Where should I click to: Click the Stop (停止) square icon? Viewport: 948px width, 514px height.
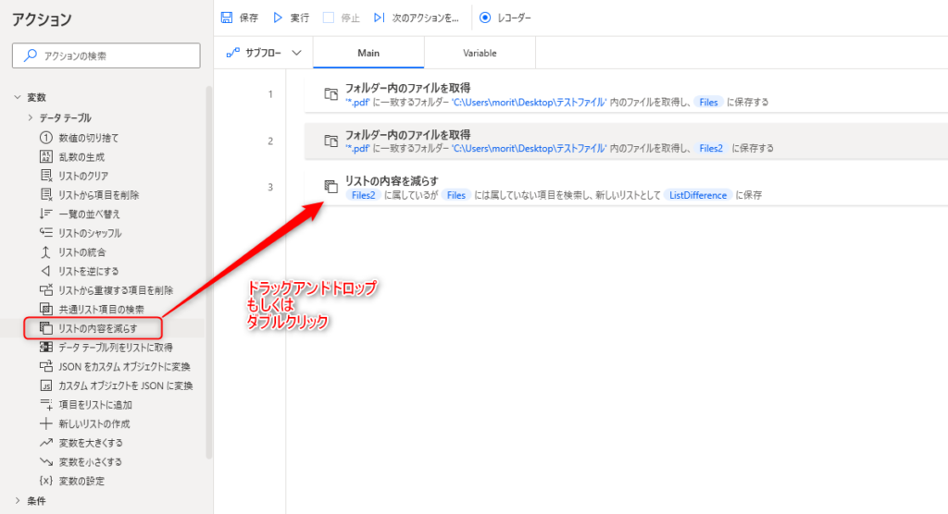[x=329, y=18]
